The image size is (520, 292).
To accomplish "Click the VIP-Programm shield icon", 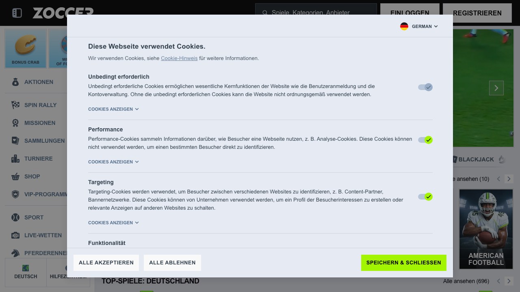I will (15, 194).
